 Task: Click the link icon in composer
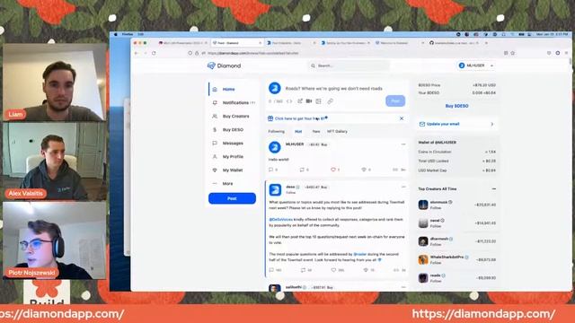pos(330,101)
